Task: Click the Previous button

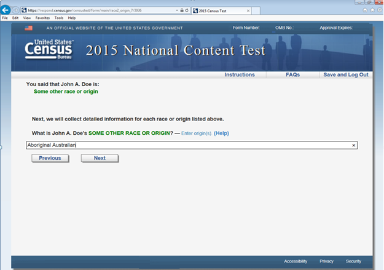Action: point(50,158)
